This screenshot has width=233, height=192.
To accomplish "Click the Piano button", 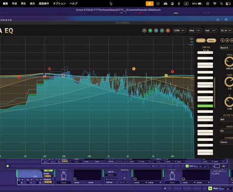I will click(x=211, y=40).
